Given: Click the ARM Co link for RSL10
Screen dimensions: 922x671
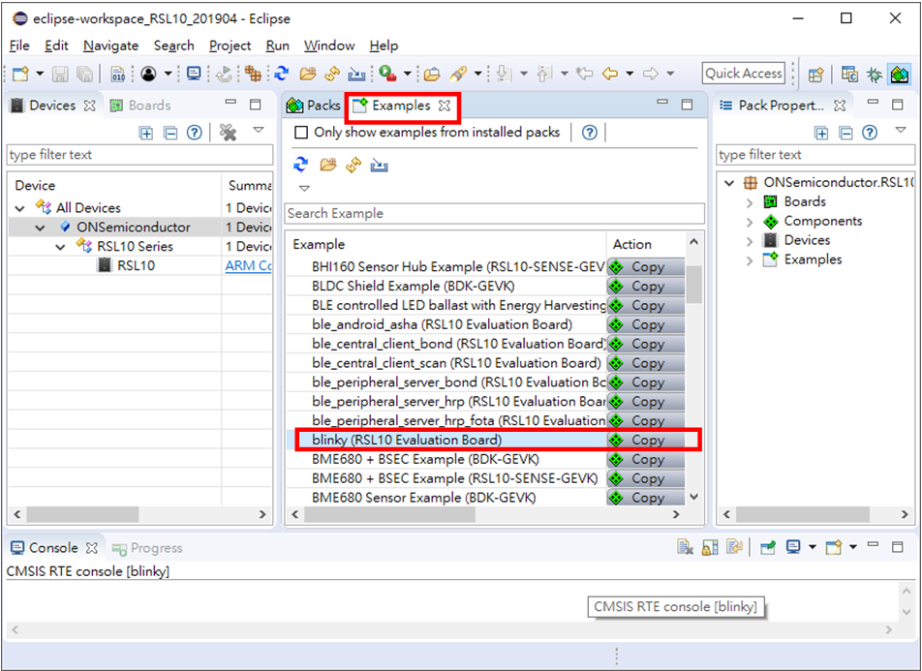Looking at the screenshot, I should (248, 265).
